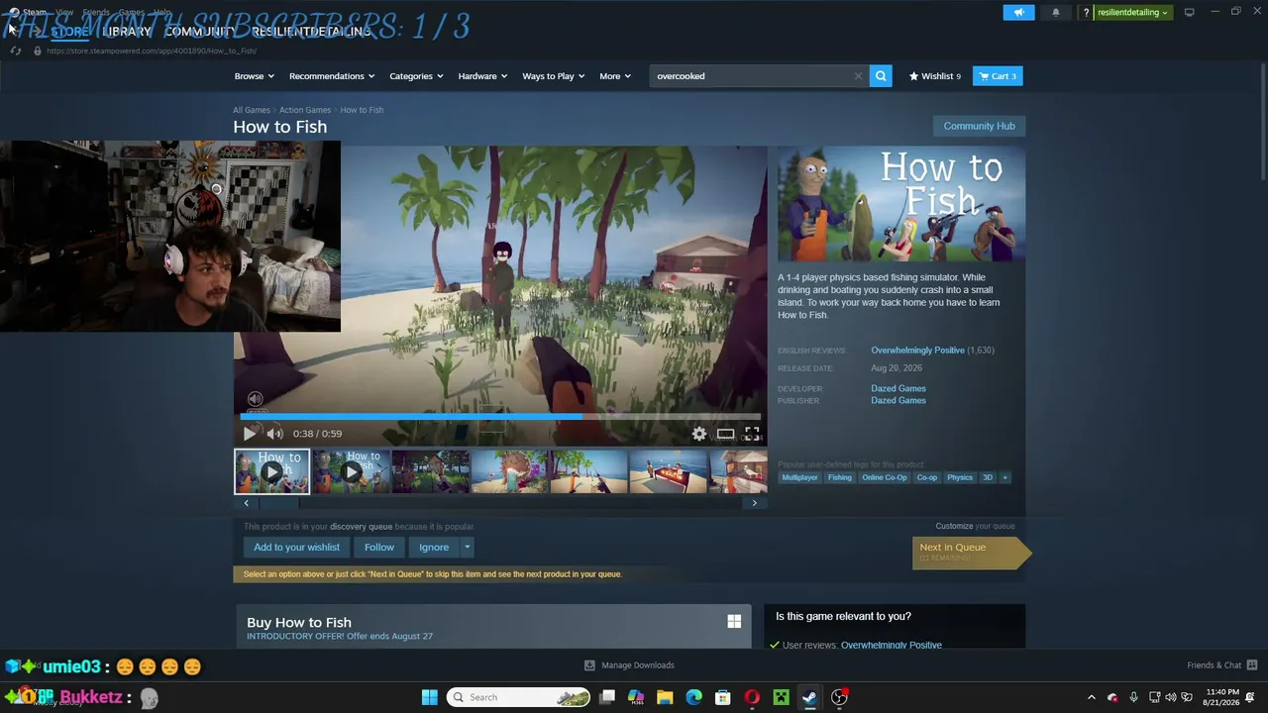
Task: Play the How to Fish trailer video
Action: point(250,434)
